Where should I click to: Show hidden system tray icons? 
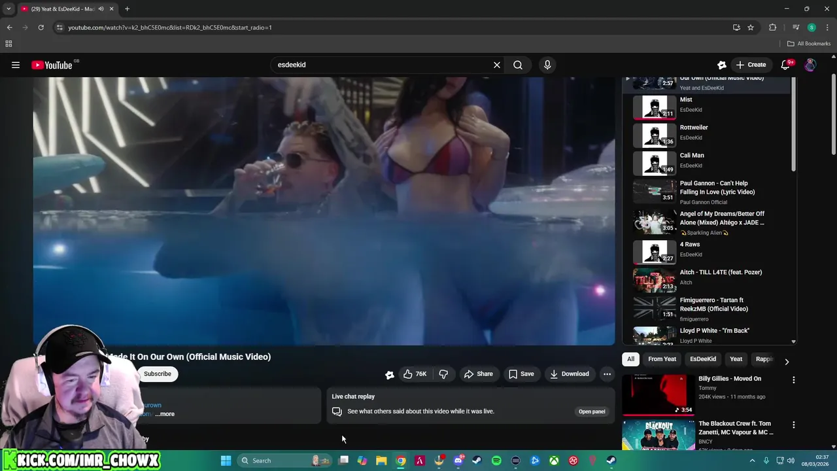752,461
